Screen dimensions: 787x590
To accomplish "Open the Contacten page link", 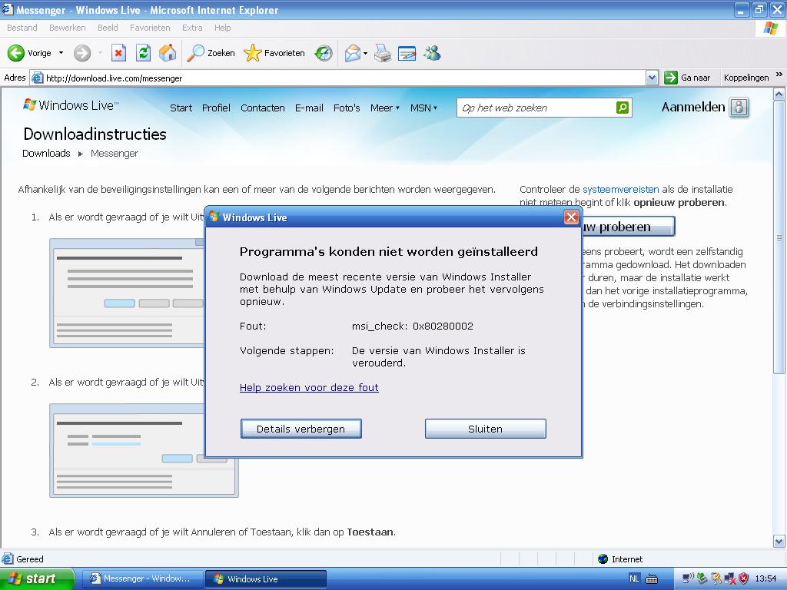I will click(x=263, y=108).
